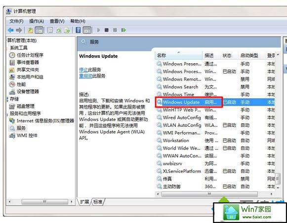Screen dimensions: 287x223
Task: Click services list horizontal scrollbar left arrow
Action: pyautogui.click(x=158, y=194)
